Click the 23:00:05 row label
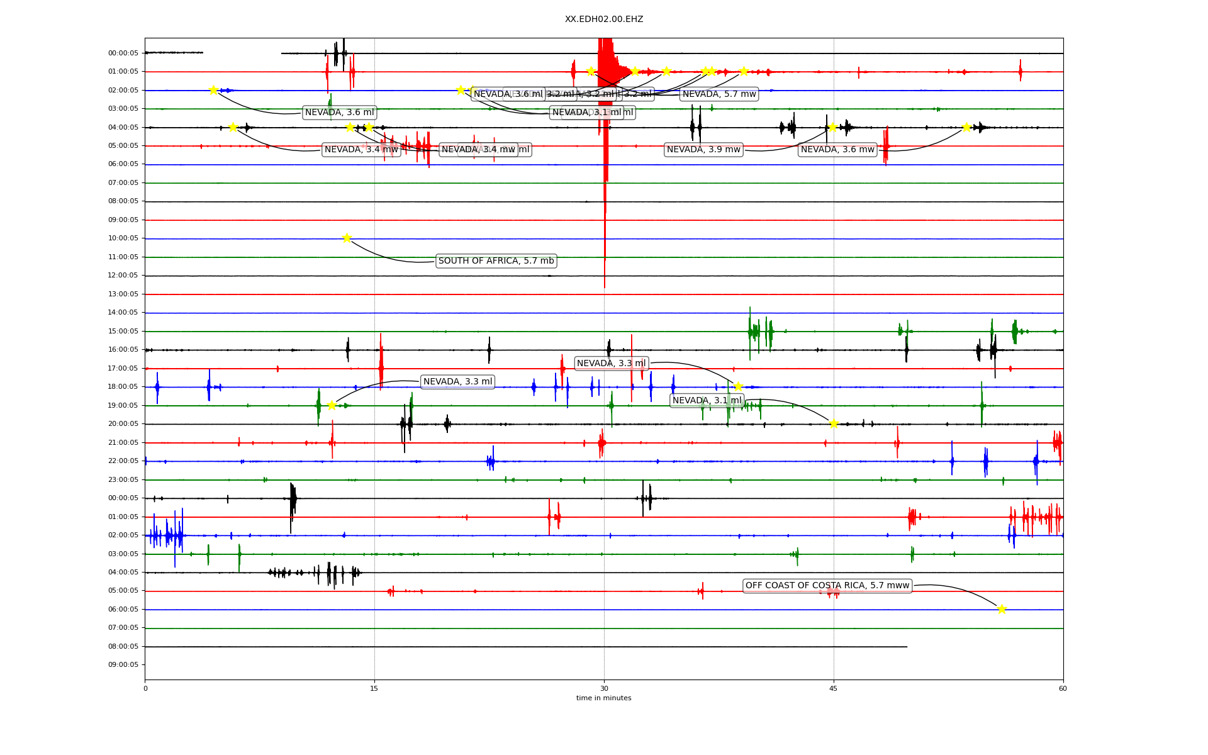 [x=123, y=479]
